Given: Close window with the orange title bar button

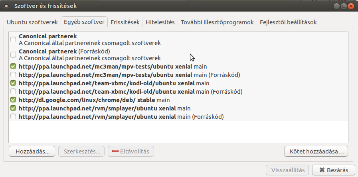Looking at the screenshot, I should tap(351, 6).
